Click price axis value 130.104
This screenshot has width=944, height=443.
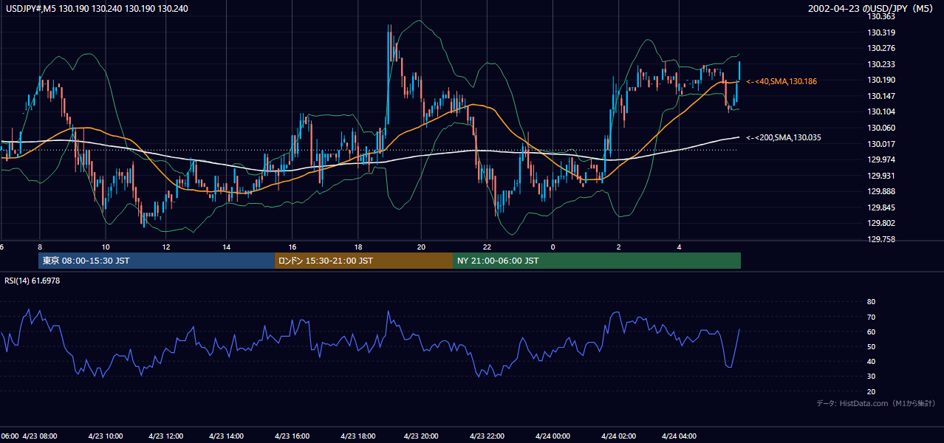(880, 111)
